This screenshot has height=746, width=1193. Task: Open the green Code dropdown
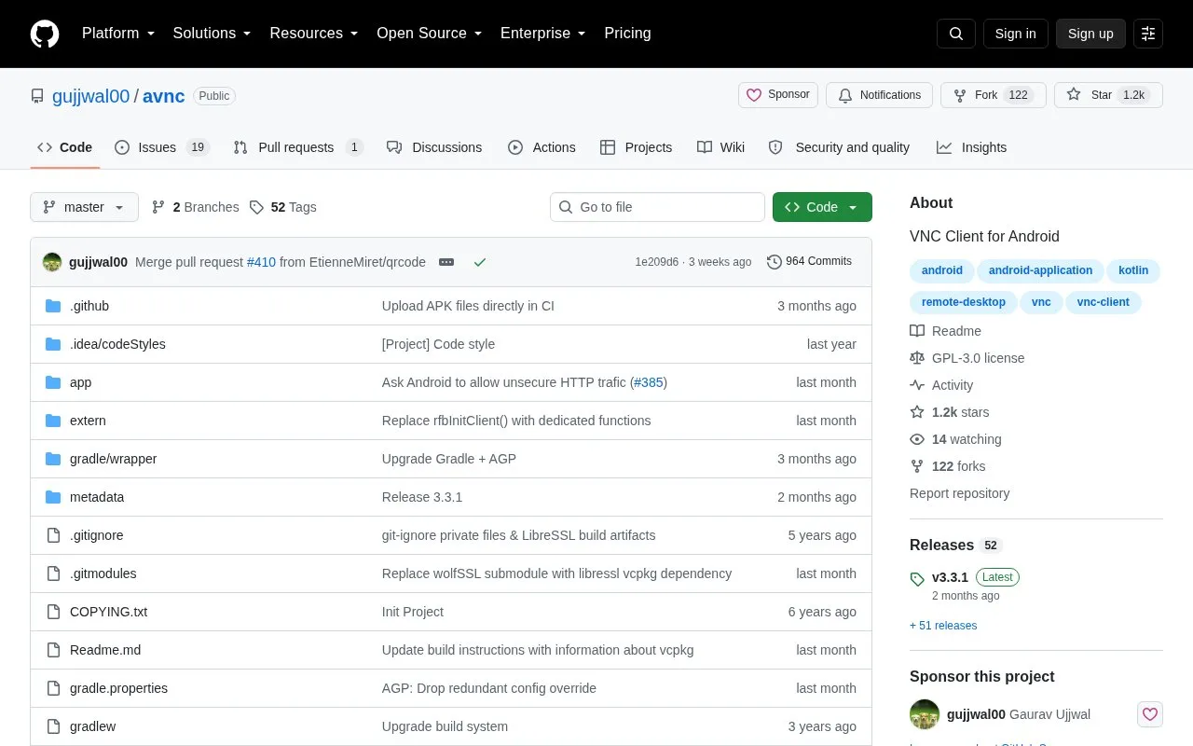click(822, 207)
